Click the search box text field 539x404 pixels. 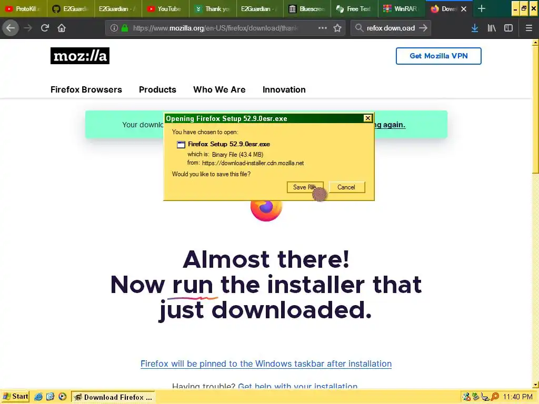[391, 28]
